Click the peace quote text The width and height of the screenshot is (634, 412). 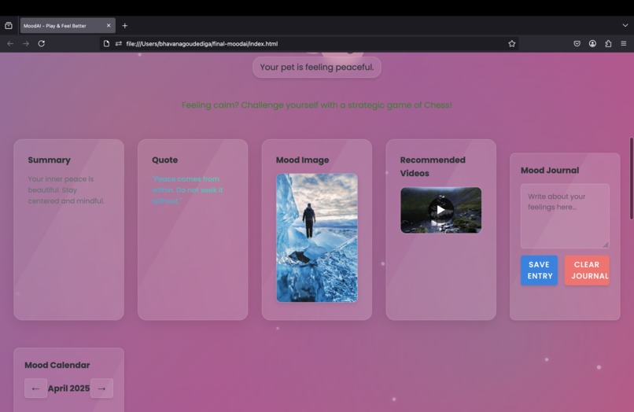click(187, 190)
